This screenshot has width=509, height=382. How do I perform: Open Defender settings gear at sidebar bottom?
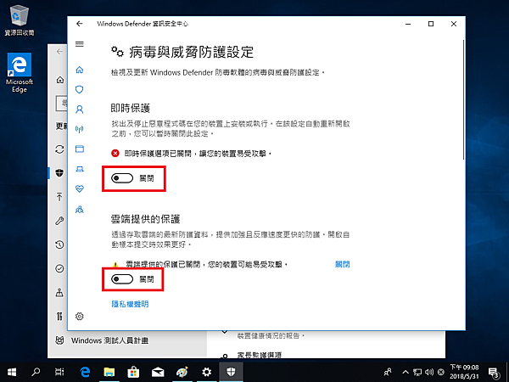[80, 316]
